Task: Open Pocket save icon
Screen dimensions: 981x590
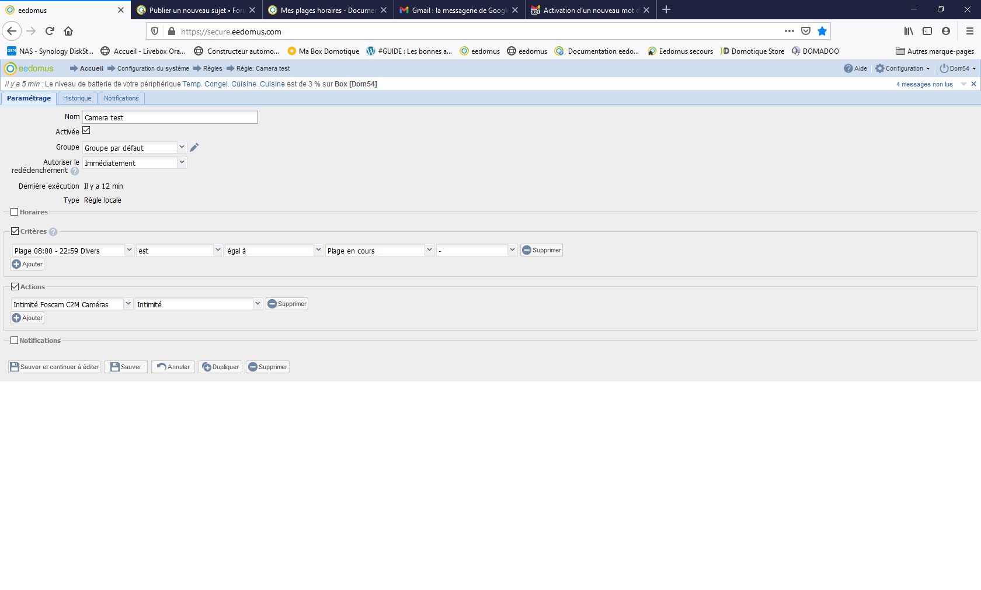Action: pyautogui.click(x=806, y=31)
